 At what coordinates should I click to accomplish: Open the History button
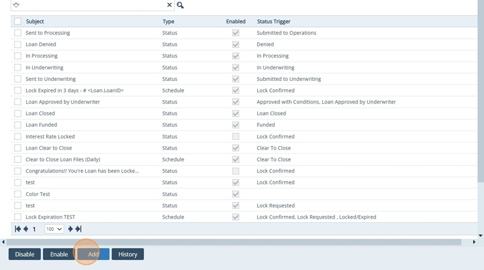[128, 254]
